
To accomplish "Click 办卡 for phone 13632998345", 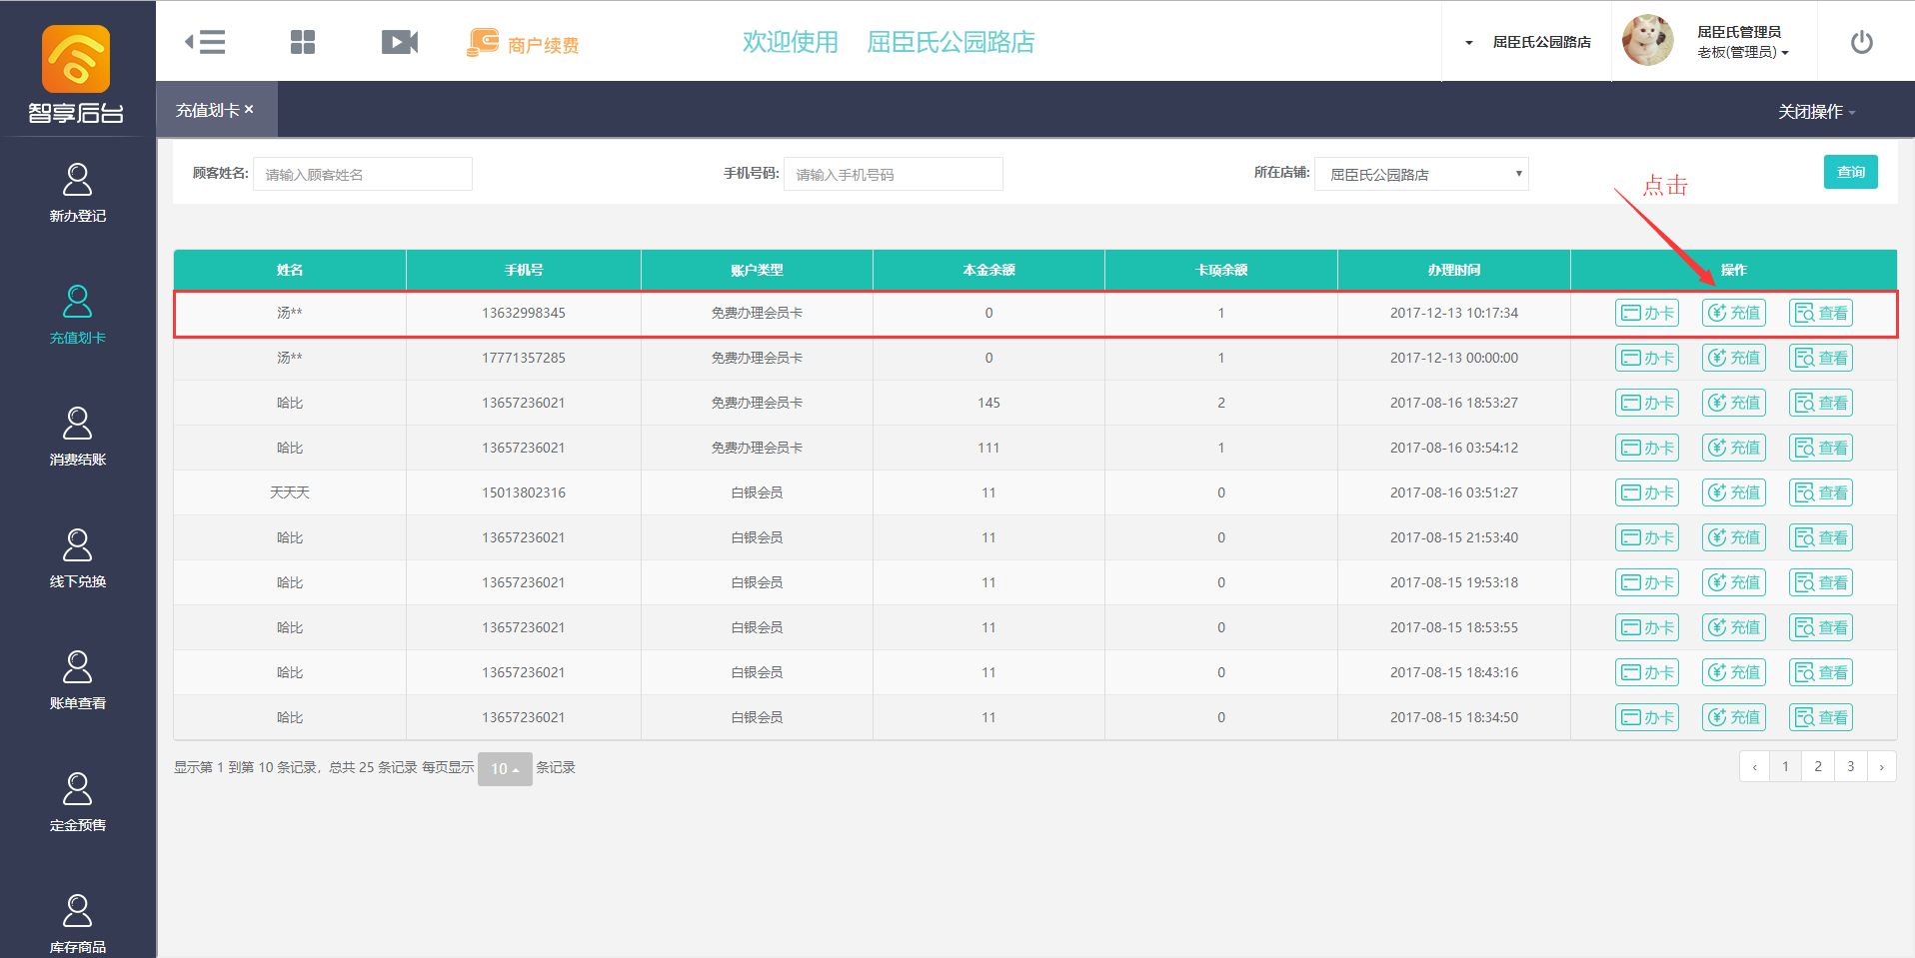I will [1646, 313].
